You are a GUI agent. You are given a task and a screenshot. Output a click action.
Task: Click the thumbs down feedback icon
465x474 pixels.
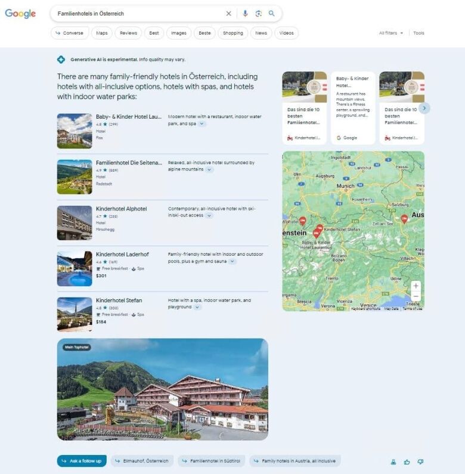click(420, 461)
